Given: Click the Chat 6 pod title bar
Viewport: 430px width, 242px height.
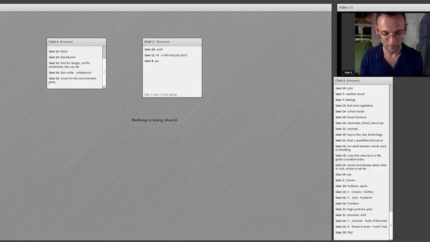Looking at the screenshot, I should click(363, 81).
